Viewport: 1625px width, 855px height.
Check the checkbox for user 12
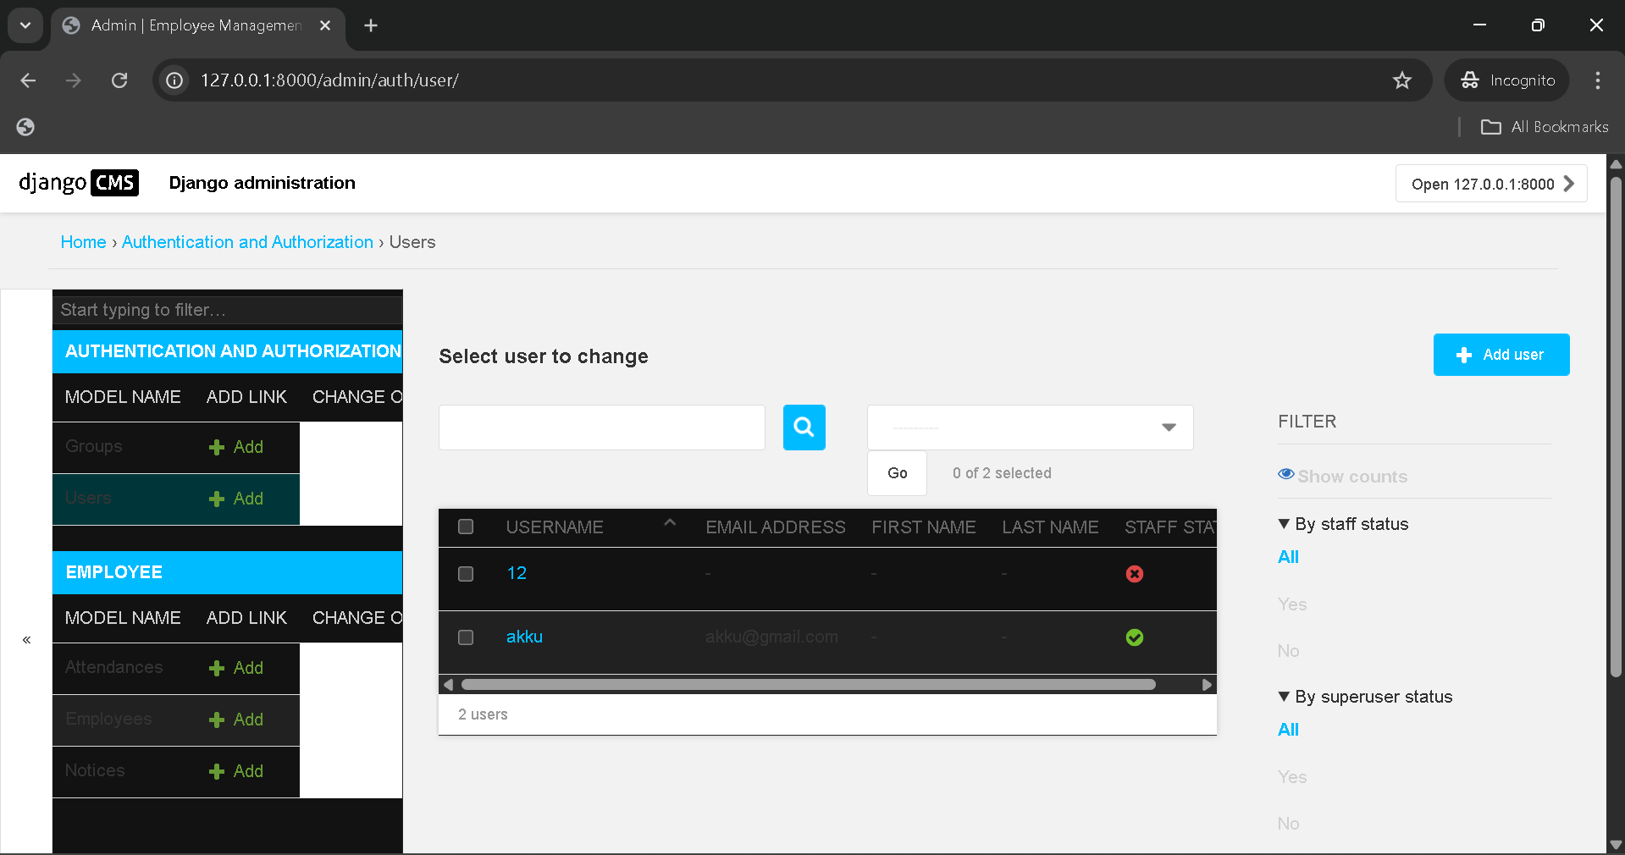coord(466,574)
